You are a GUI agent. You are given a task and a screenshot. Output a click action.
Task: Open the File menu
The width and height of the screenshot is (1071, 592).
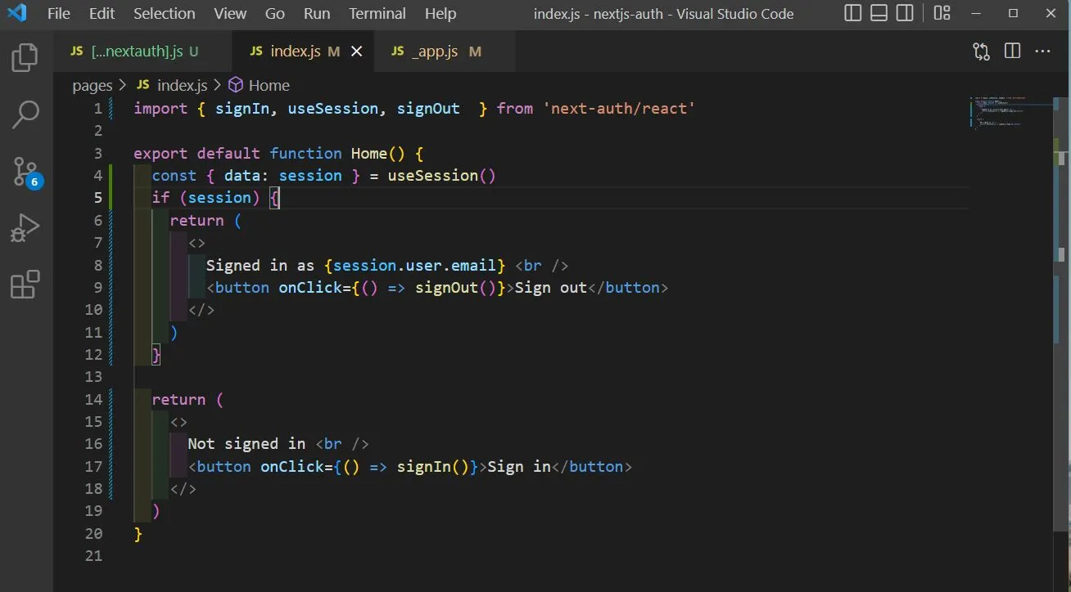59,13
